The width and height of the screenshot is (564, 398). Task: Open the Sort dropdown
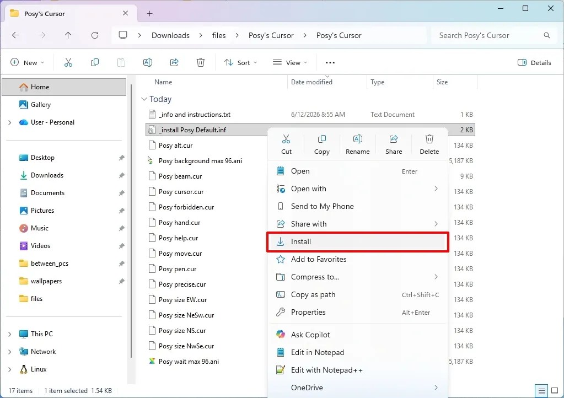tap(240, 62)
